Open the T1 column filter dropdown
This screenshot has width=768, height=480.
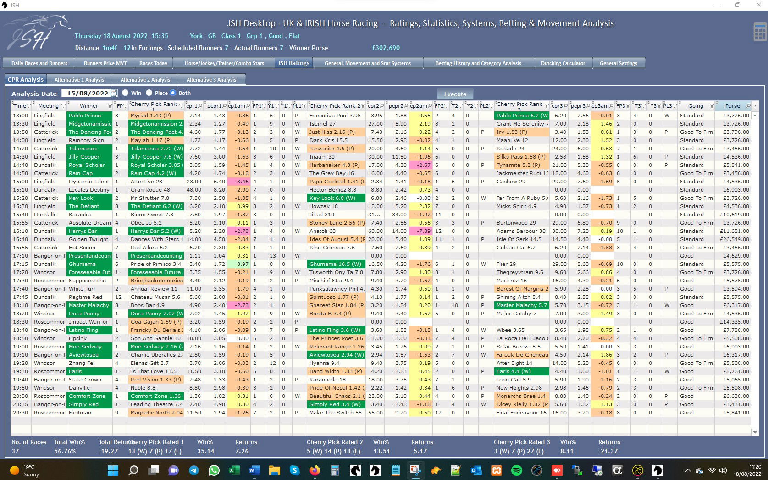[x=277, y=106]
